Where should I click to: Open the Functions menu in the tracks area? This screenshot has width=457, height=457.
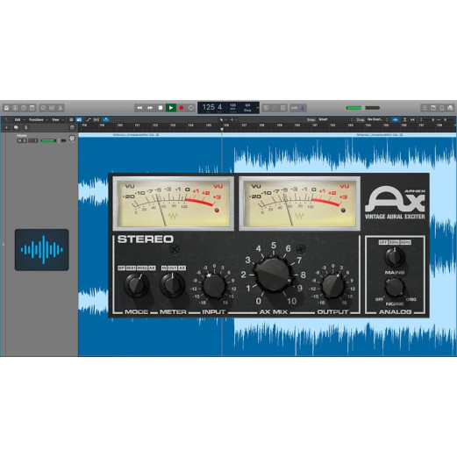pyautogui.click(x=38, y=120)
